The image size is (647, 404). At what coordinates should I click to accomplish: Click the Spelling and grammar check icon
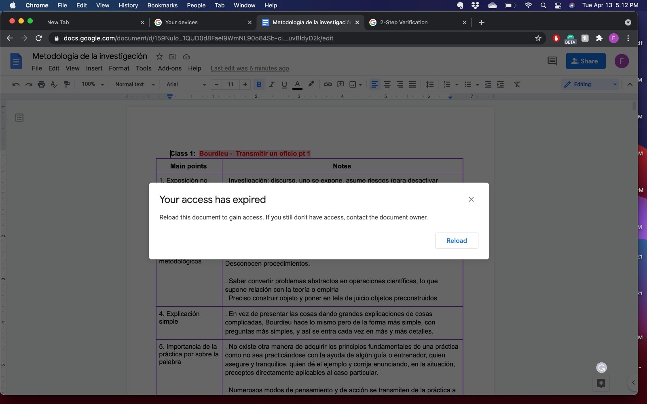54,84
